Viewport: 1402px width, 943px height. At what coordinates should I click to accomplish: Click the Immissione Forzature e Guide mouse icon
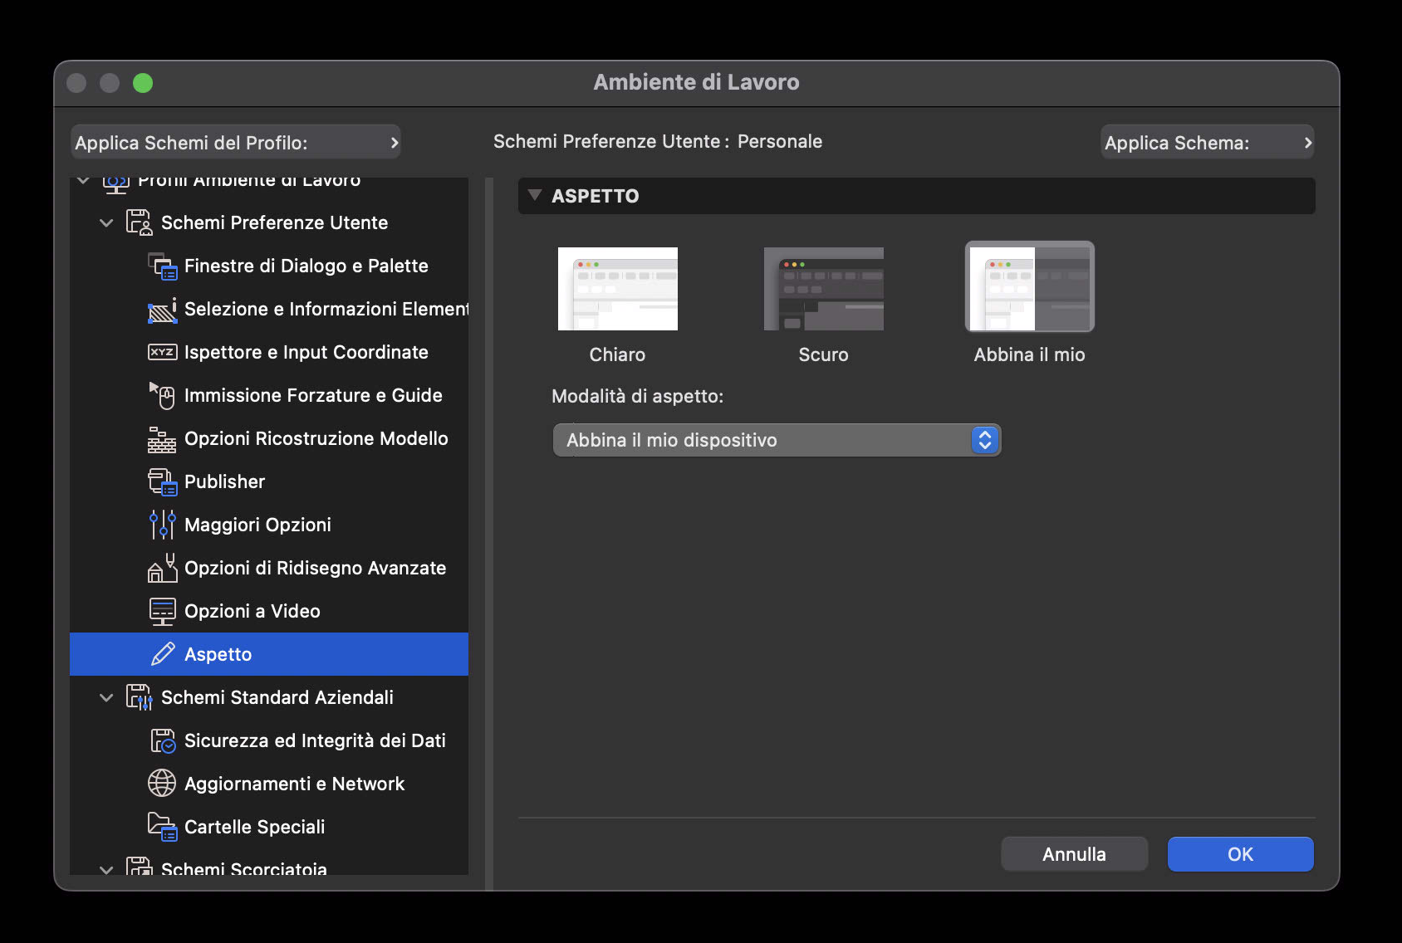click(x=163, y=396)
